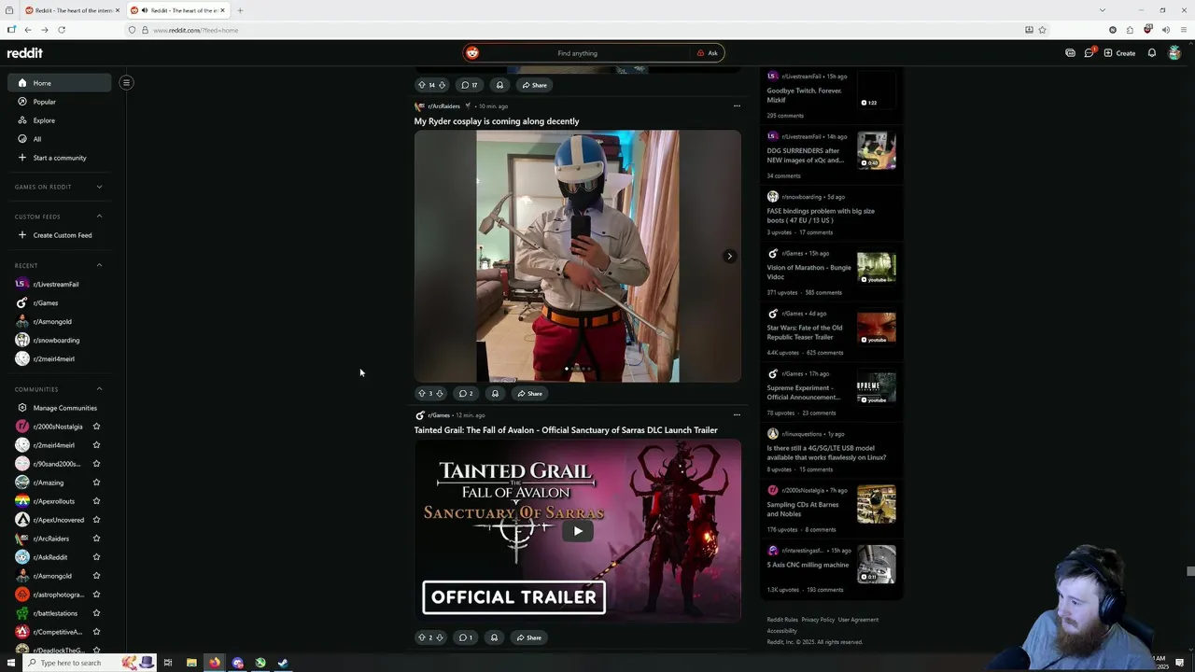Open Vision of Marathon thumbnail in recent posts

[877, 268]
